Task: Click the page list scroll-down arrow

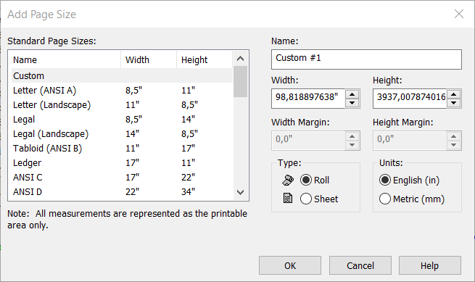Action: (241, 192)
